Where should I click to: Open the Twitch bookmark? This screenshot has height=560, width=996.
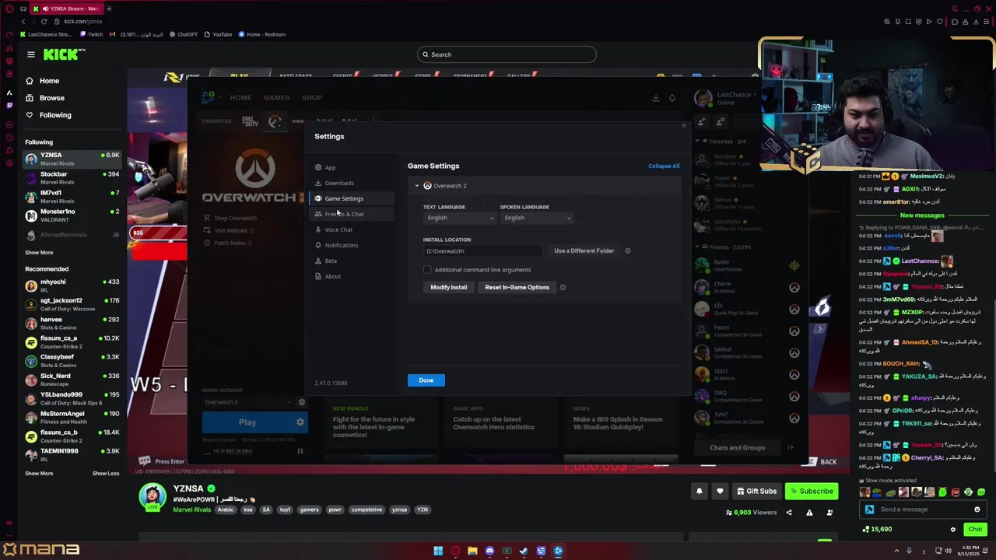pyautogui.click(x=91, y=34)
